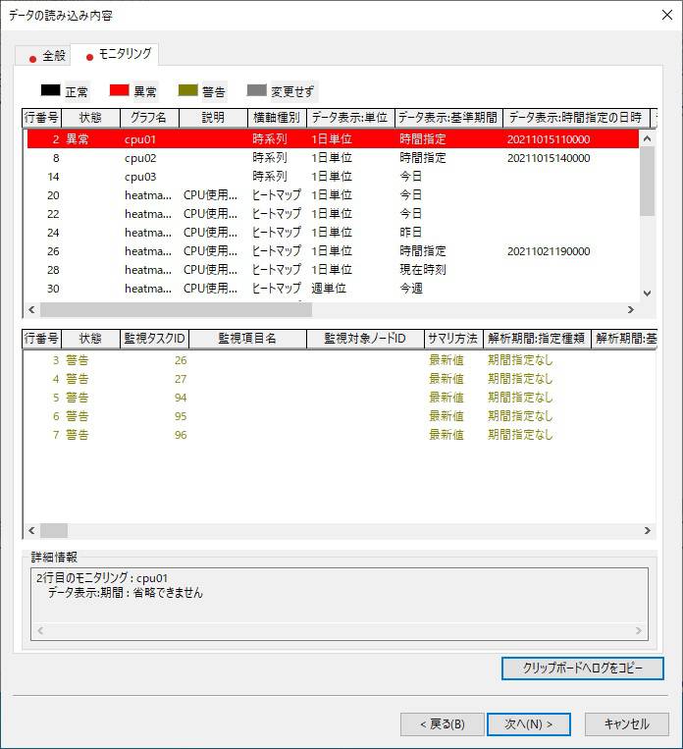Click the 監視タスクID column header
The height and width of the screenshot is (749, 683).
point(154,339)
